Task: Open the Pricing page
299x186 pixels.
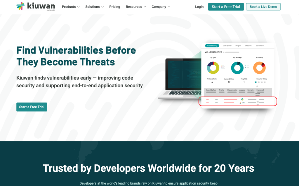Action: tap(114, 7)
